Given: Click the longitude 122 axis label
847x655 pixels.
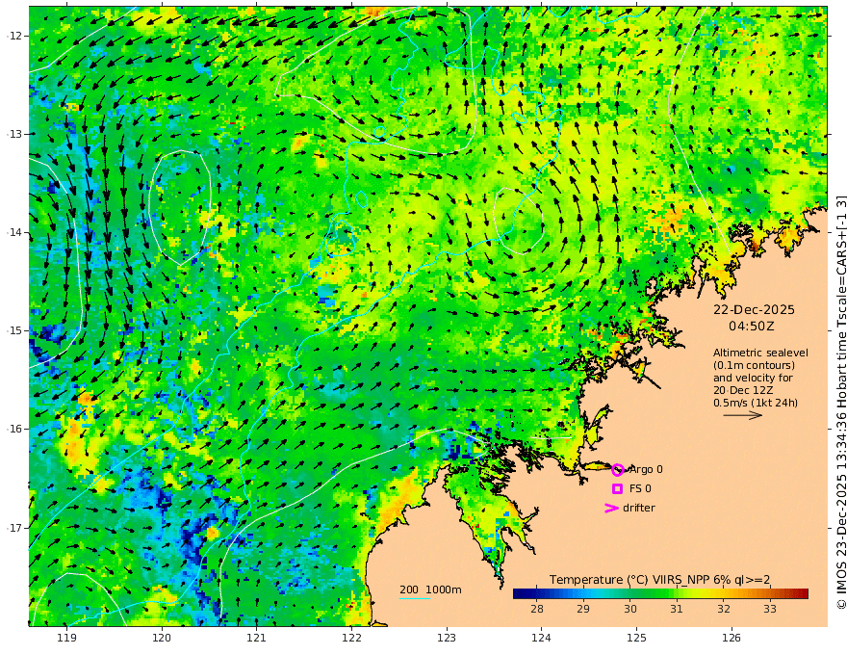Looking at the screenshot, I should click(351, 638).
